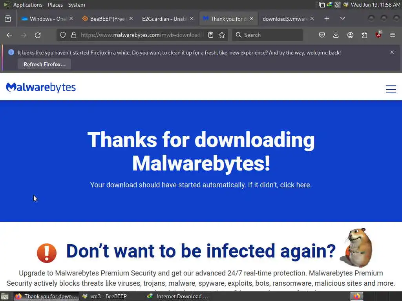
Task: Click the Refresh Firefox button
Action: tap(44, 64)
